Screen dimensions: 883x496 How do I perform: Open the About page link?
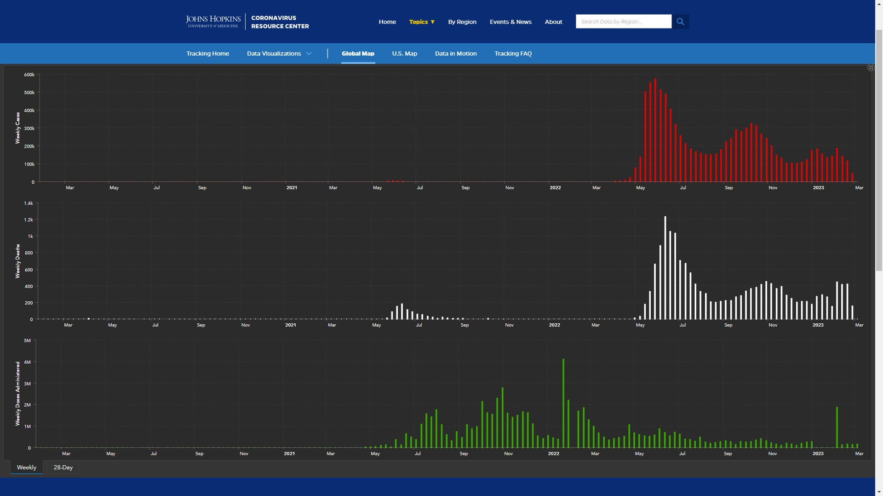(553, 22)
